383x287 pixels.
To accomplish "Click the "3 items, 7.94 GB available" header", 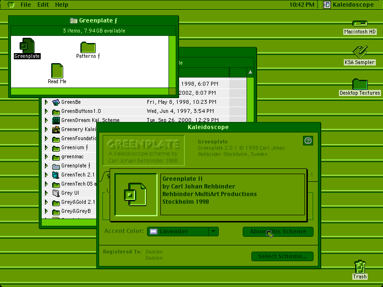I will pyautogui.click(x=94, y=31).
